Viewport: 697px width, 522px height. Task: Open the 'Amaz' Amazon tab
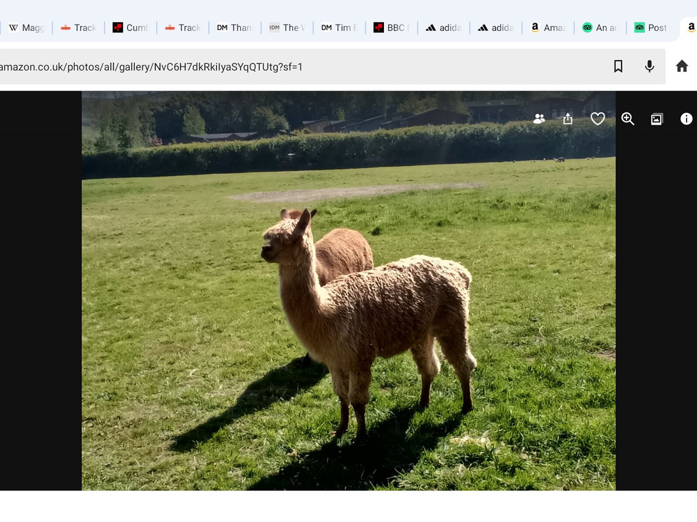pos(547,28)
